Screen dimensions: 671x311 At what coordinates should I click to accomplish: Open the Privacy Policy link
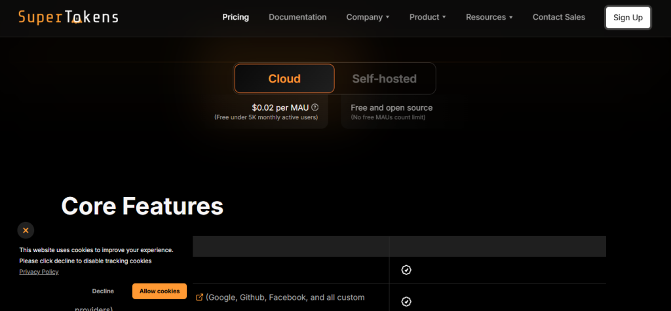(39, 272)
